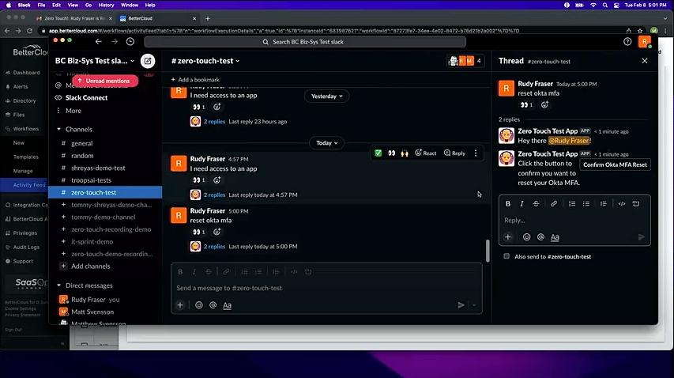Expand More in Slack sidebar

pos(73,111)
